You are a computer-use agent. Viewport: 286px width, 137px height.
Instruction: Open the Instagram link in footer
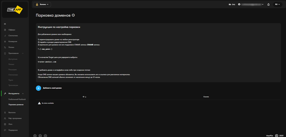point(46,135)
